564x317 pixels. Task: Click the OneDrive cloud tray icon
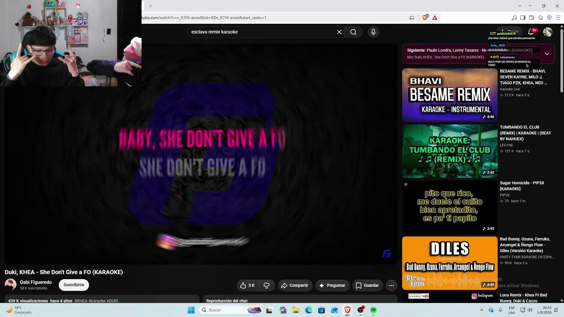(491, 310)
